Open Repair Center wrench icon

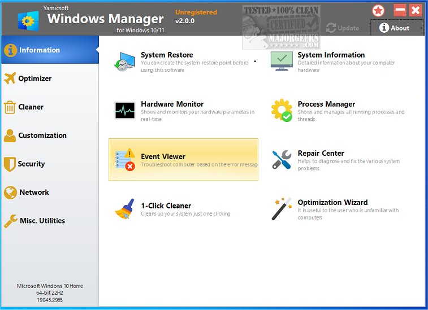pyautogui.click(x=281, y=160)
